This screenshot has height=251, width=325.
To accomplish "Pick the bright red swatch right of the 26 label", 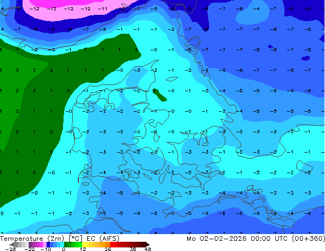I will pos(112,244).
